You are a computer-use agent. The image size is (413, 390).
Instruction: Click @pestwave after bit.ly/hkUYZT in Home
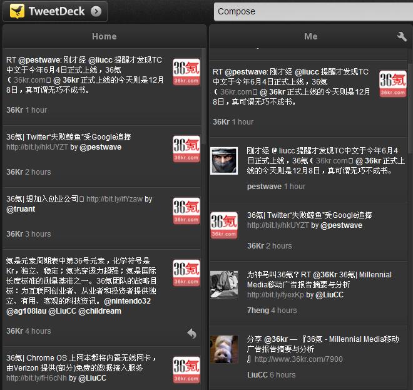pyautogui.click(x=100, y=147)
